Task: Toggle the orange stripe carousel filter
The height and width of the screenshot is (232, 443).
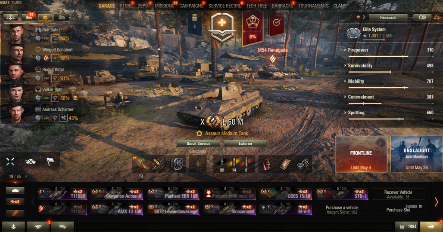Action: (15, 213)
